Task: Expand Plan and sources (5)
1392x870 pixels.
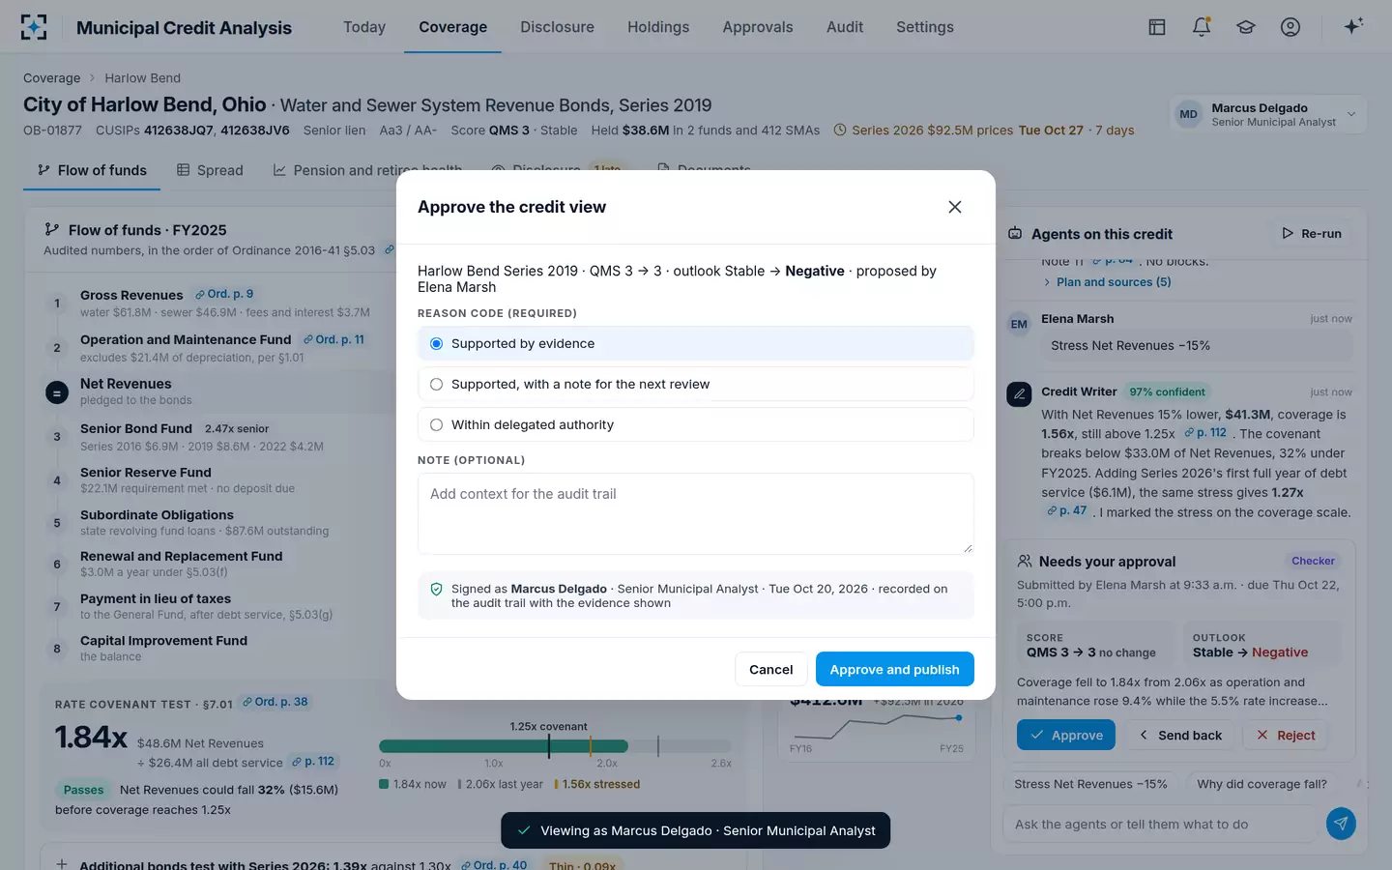Action: click(1106, 282)
